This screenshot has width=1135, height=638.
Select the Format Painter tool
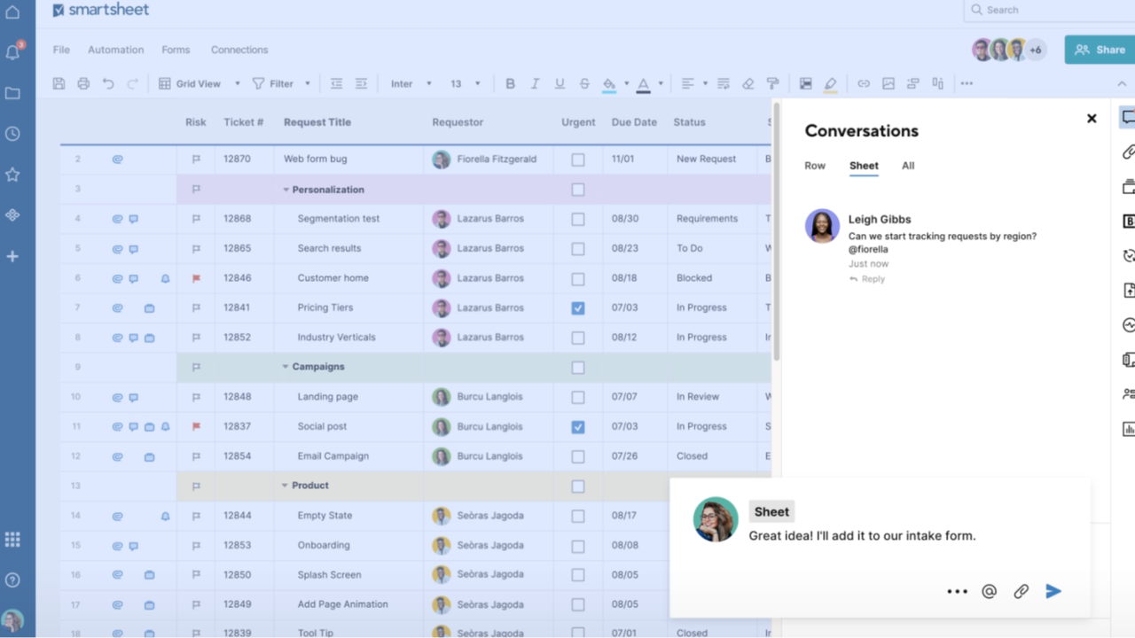click(x=772, y=83)
